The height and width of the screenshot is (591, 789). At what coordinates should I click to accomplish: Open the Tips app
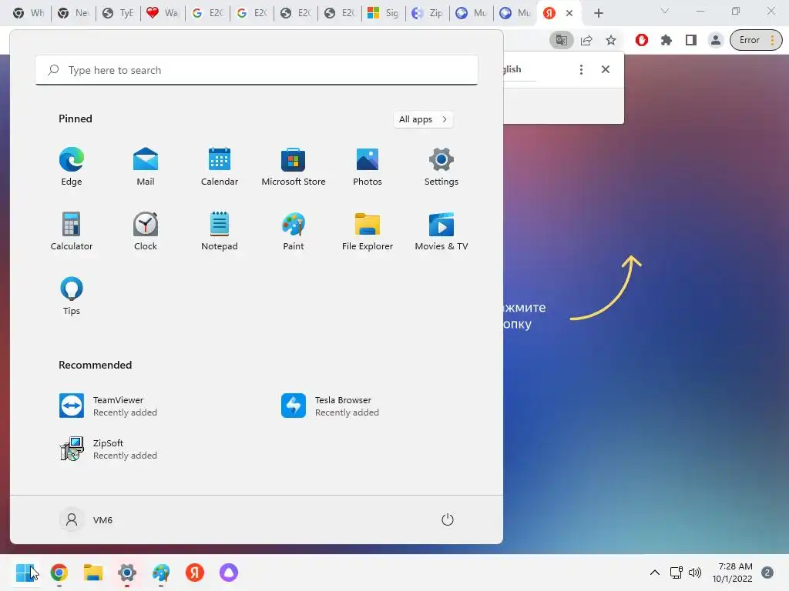coord(72,296)
